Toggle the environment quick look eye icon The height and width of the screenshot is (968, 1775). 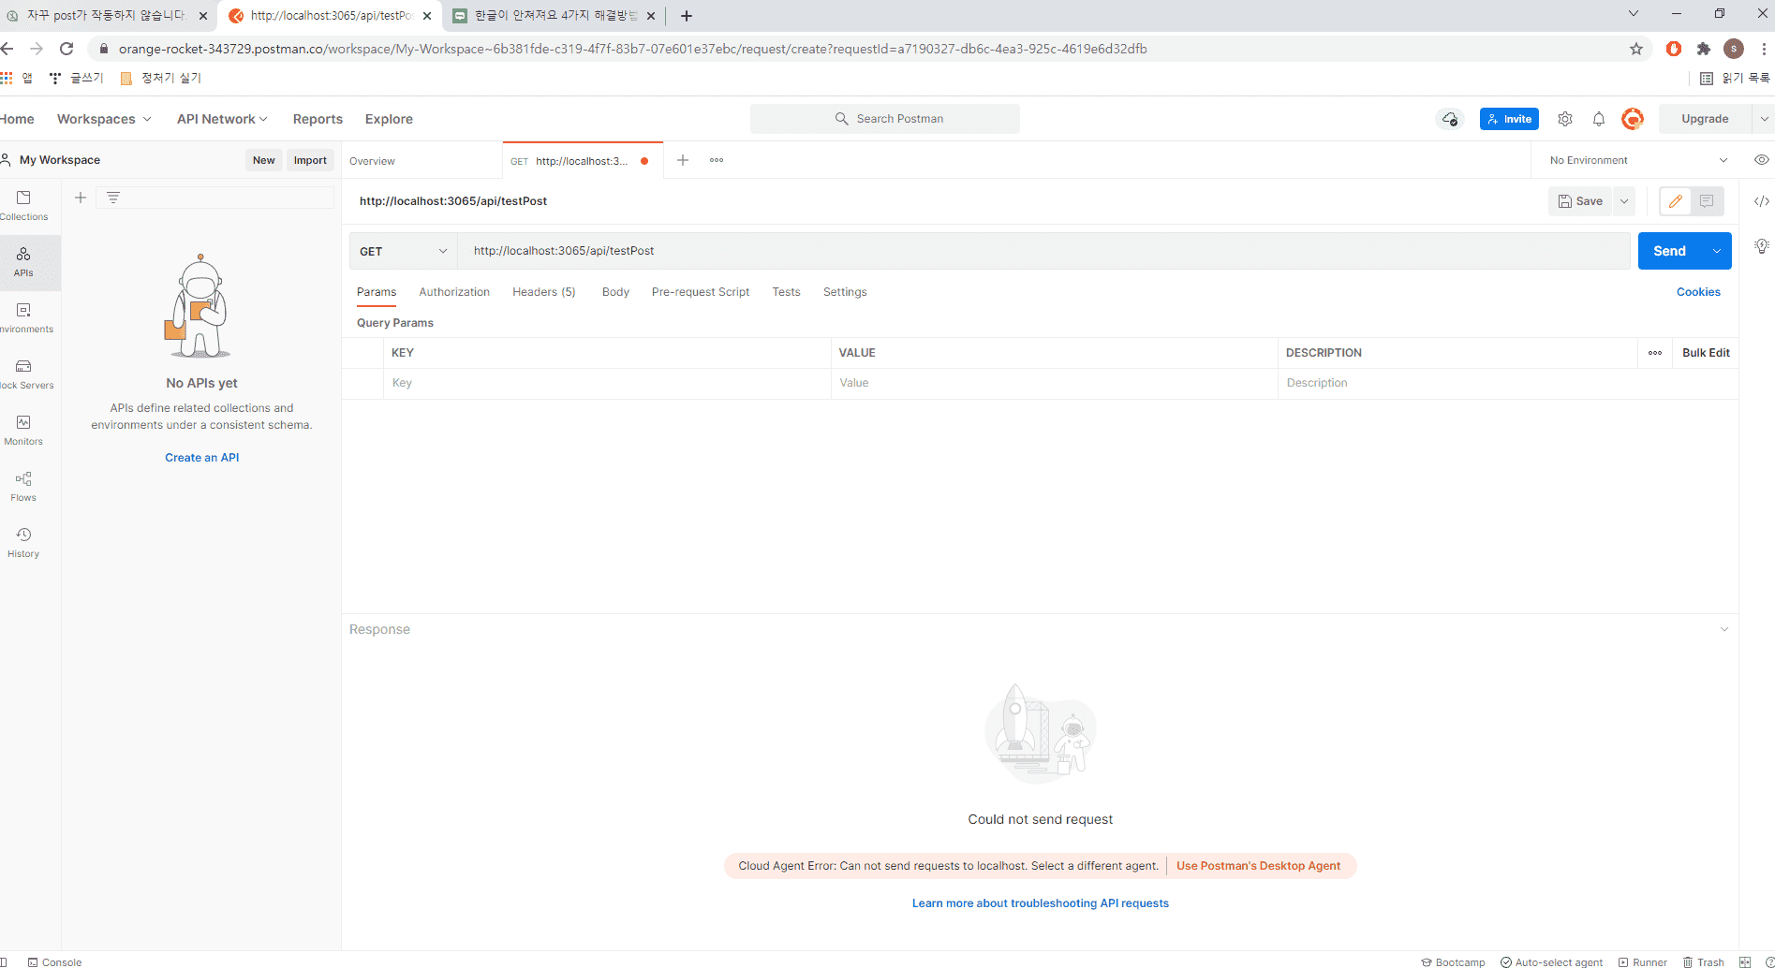coord(1762,160)
